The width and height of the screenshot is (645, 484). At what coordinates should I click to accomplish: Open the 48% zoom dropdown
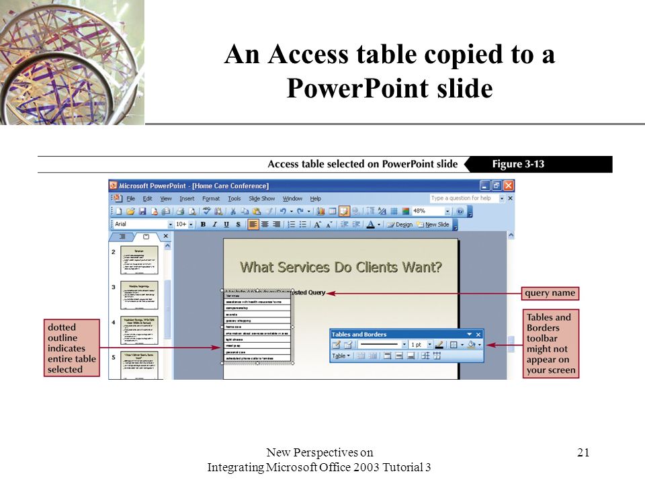pos(447,212)
